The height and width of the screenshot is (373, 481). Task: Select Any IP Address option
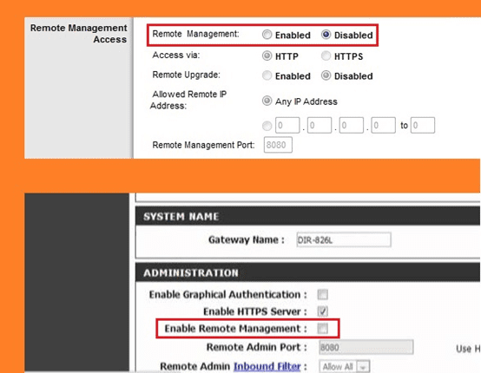pyautogui.click(x=267, y=101)
